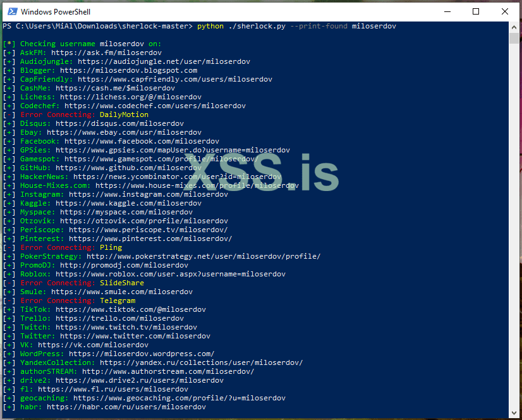Minimize the Windows PowerShell window
This screenshot has height=420, width=522.
pos(447,11)
